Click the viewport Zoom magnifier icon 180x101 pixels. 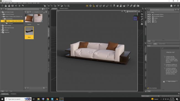click(142, 19)
